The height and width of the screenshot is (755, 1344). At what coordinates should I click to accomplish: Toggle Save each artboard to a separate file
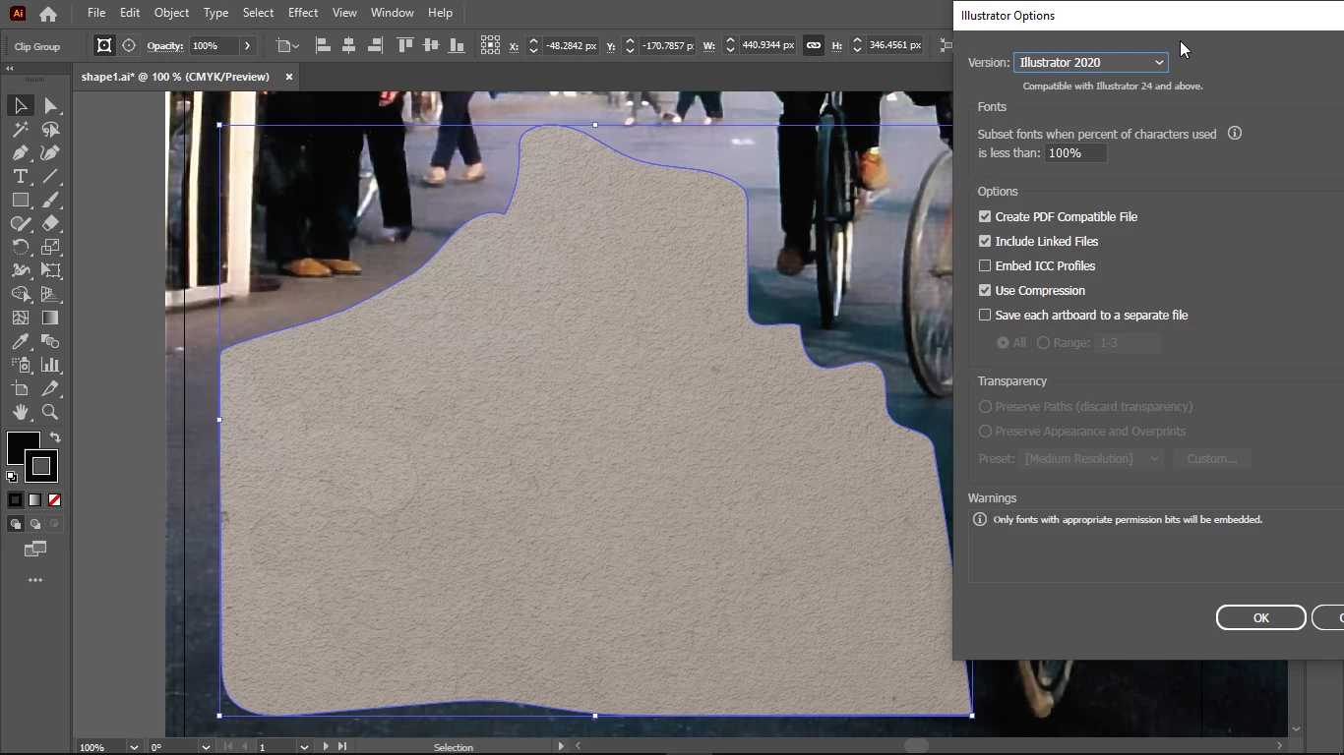pyautogui.click(x=985, y=315)
